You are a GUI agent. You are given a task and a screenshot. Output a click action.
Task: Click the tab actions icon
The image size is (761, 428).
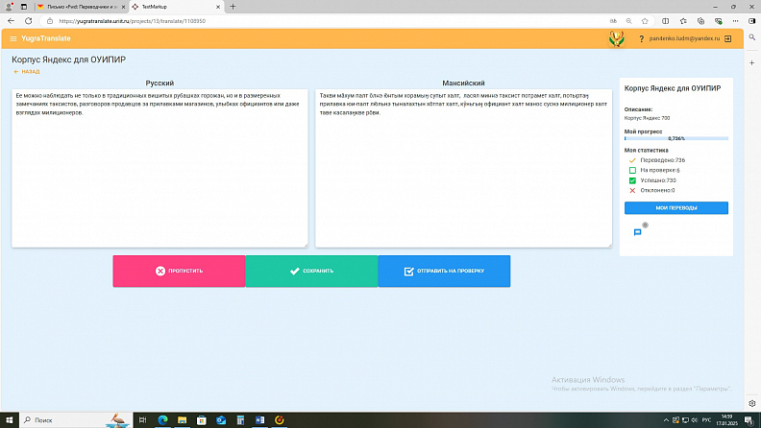[24, 7]
